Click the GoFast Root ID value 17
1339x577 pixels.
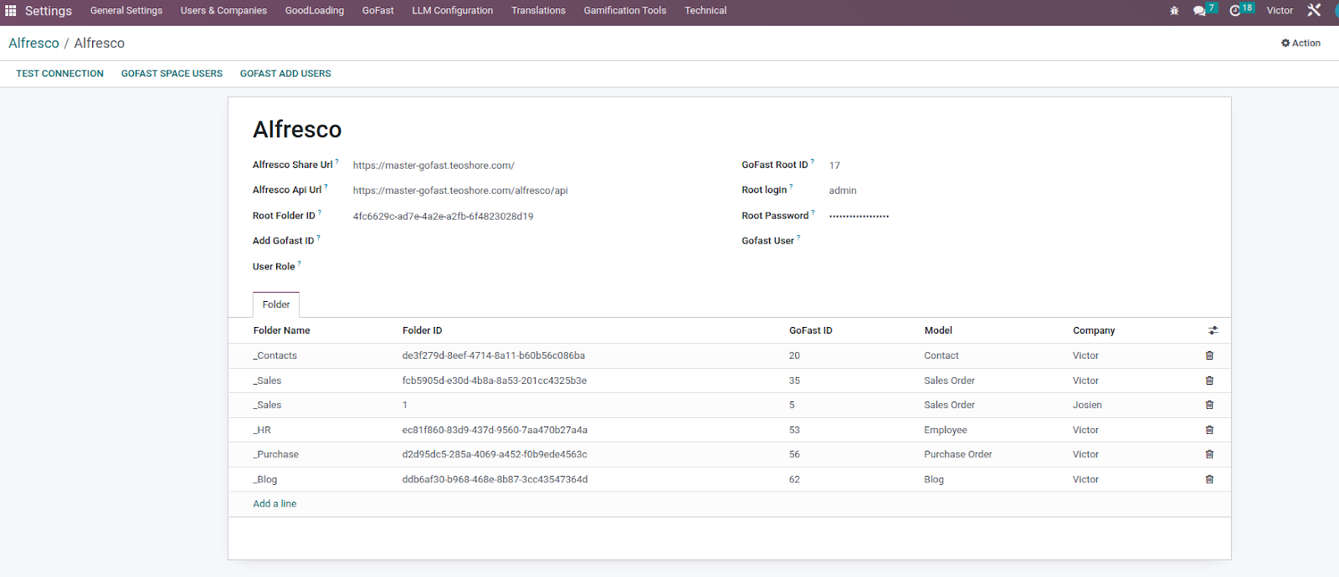[x=834, y=166]
